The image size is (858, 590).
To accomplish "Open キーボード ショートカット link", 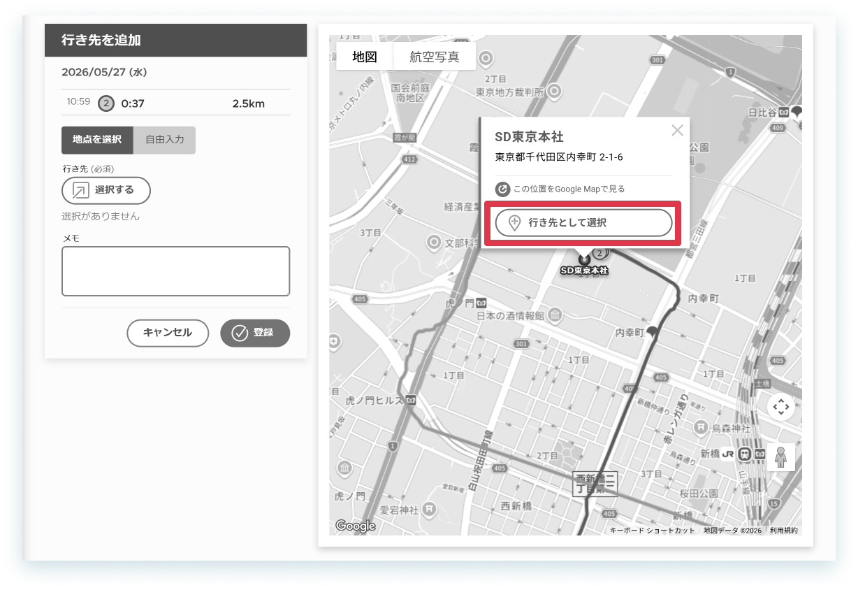I will (653, 531).
